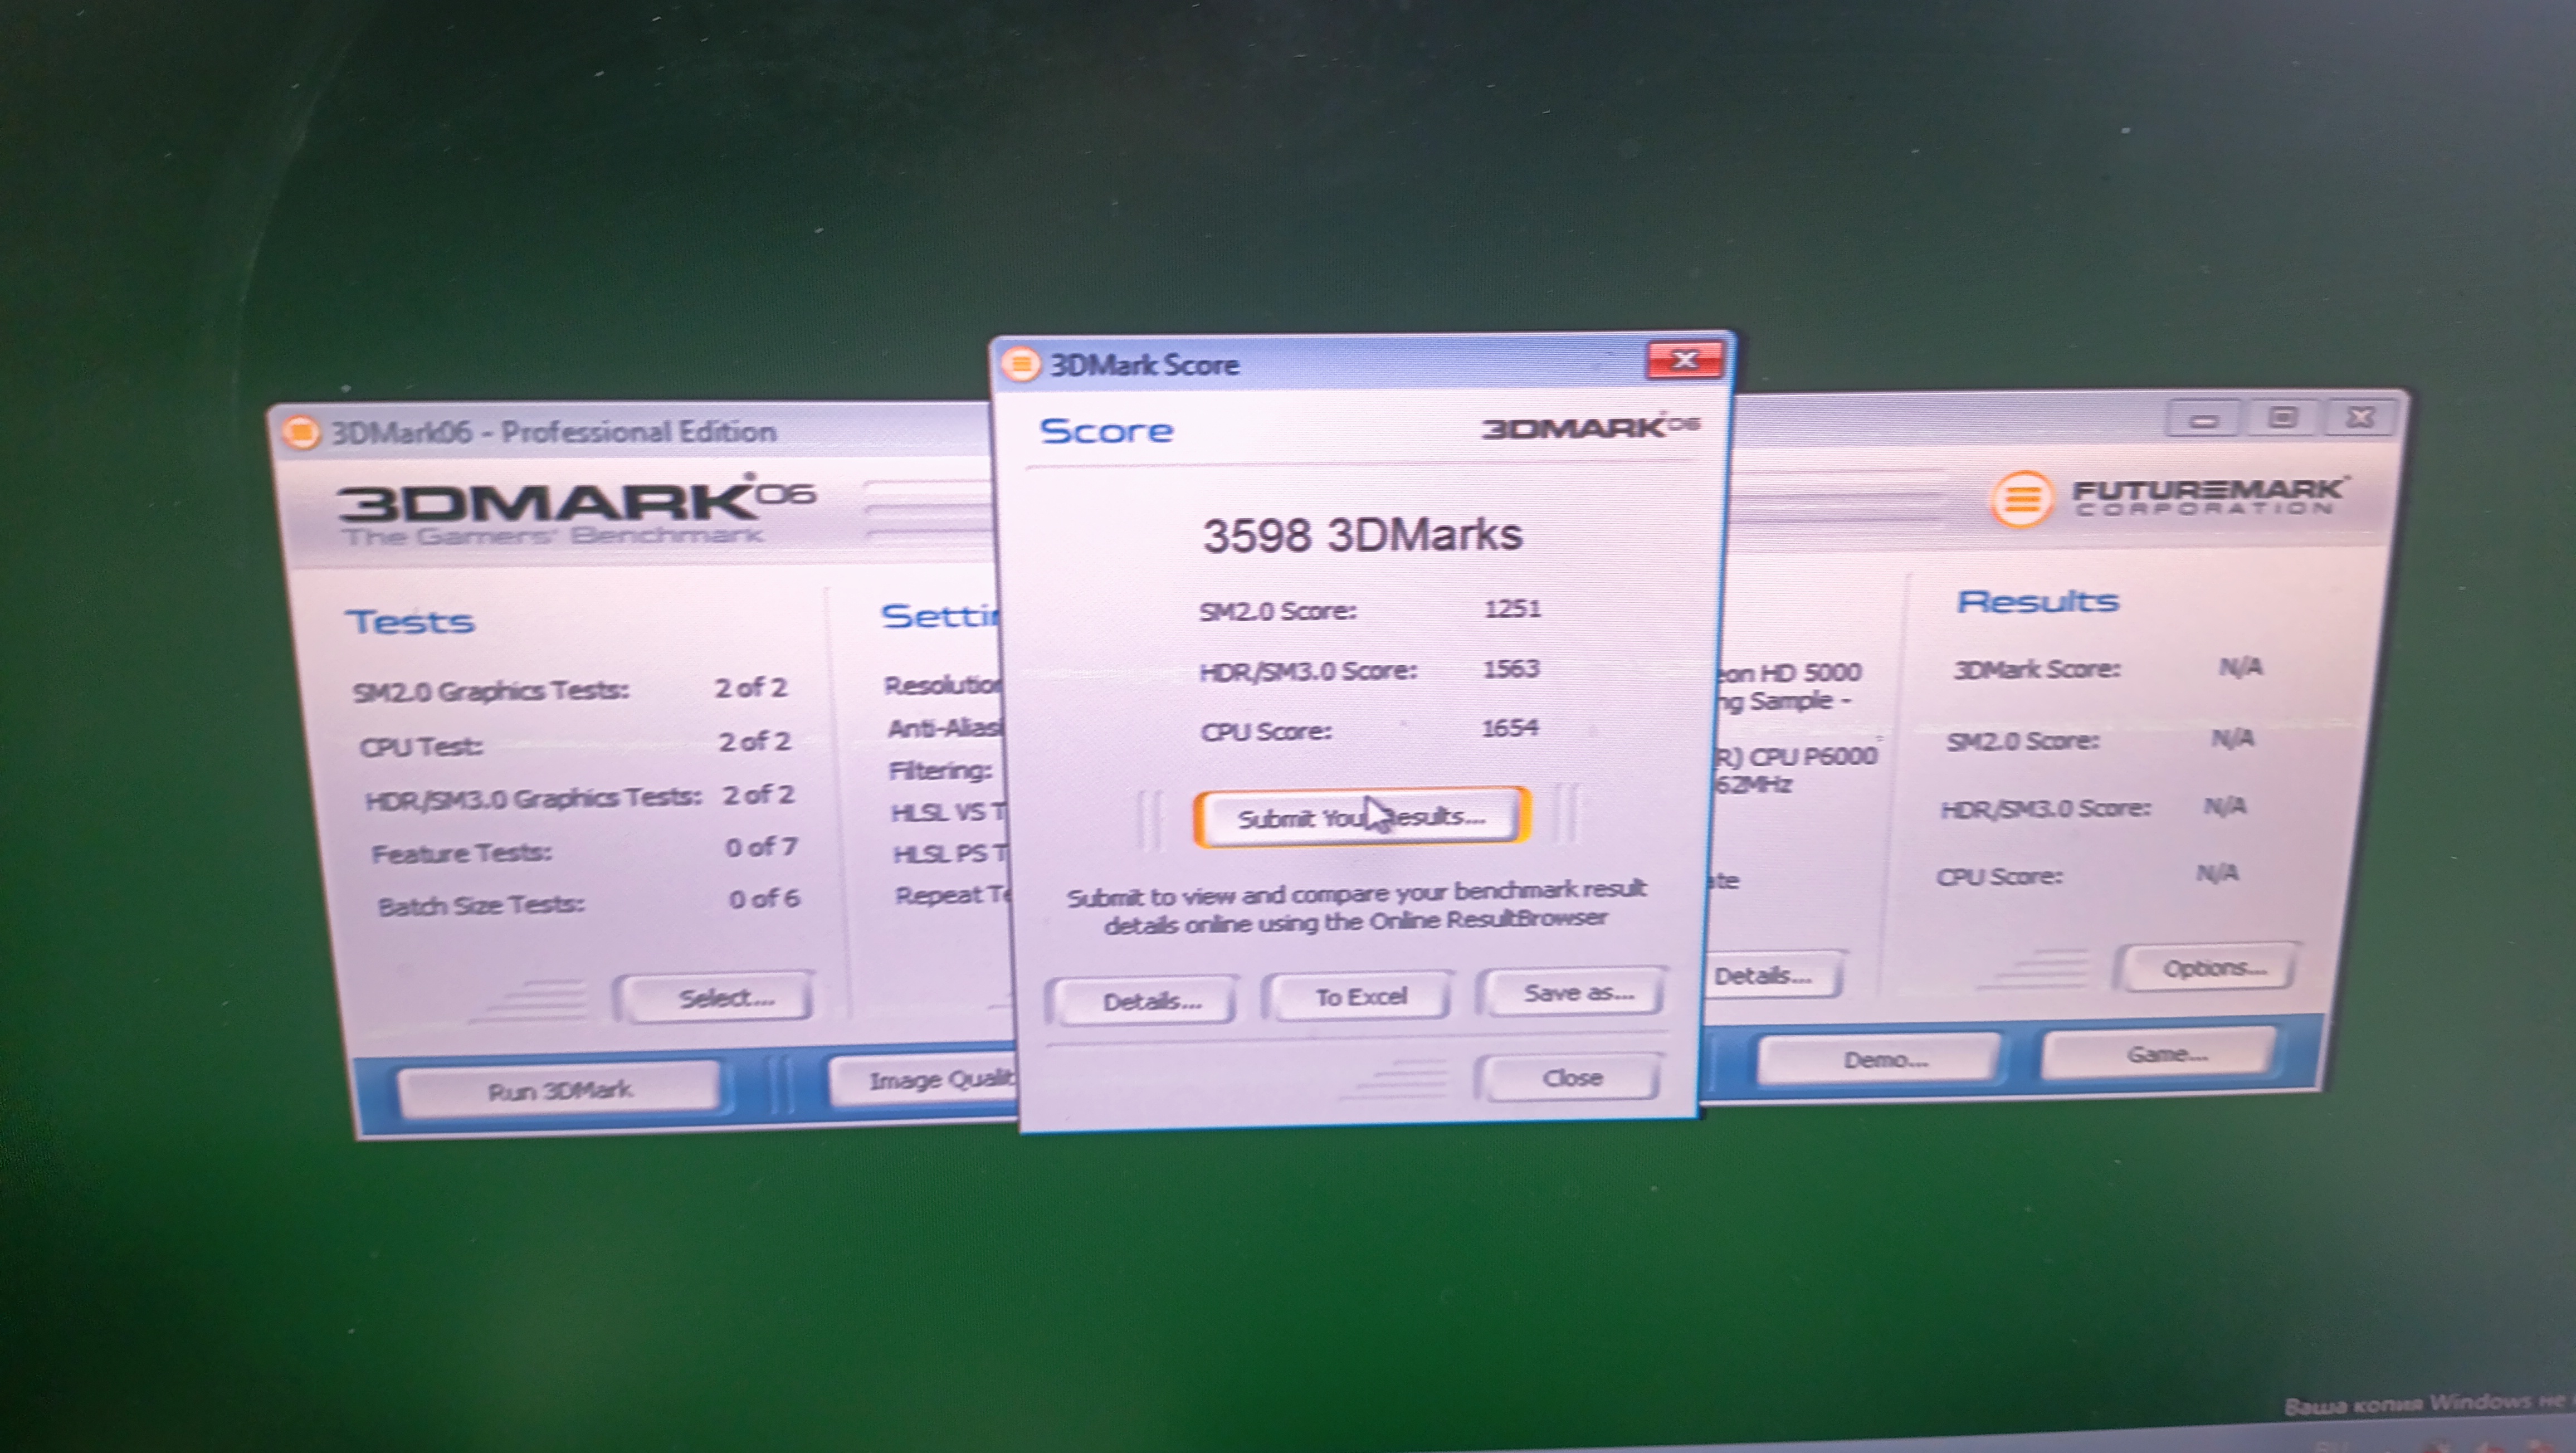Click 3DMark Score dialog title icon
The height and width of the screenshot is (1453, 2576).
(x=1020, y=364)
